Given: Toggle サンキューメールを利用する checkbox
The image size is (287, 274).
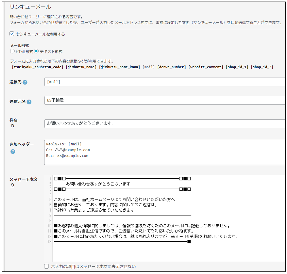Looking at the screenshot, I should [12, 34].
